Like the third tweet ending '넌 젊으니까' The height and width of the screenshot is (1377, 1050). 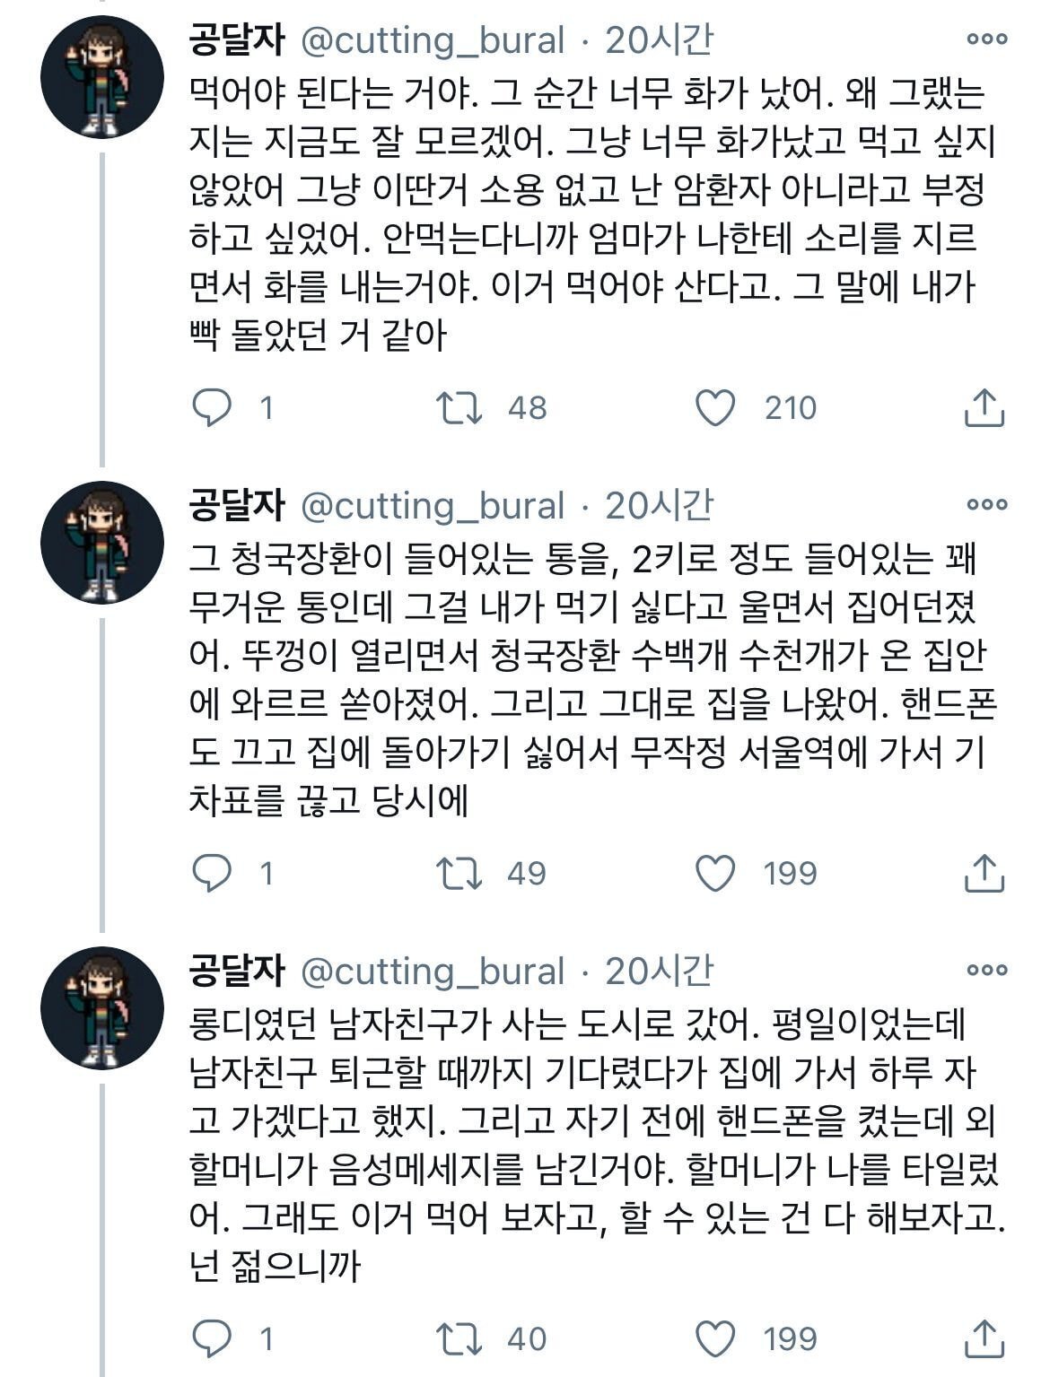pos(716,1338)
